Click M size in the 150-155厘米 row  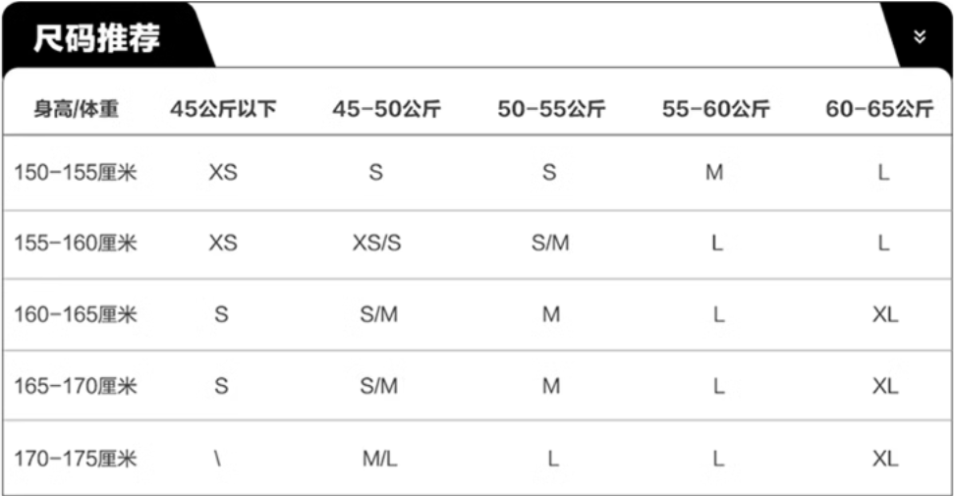coord(714,173)
